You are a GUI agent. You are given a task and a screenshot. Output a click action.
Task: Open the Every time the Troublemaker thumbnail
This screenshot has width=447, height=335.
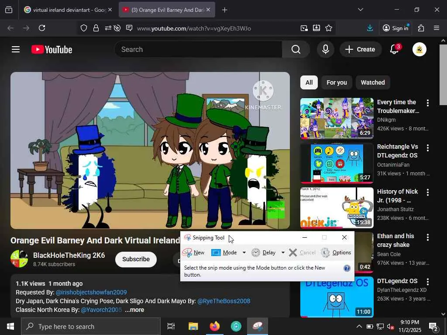pos(337,118)
